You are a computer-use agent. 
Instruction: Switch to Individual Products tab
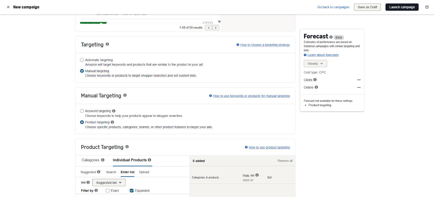point(130,160)
